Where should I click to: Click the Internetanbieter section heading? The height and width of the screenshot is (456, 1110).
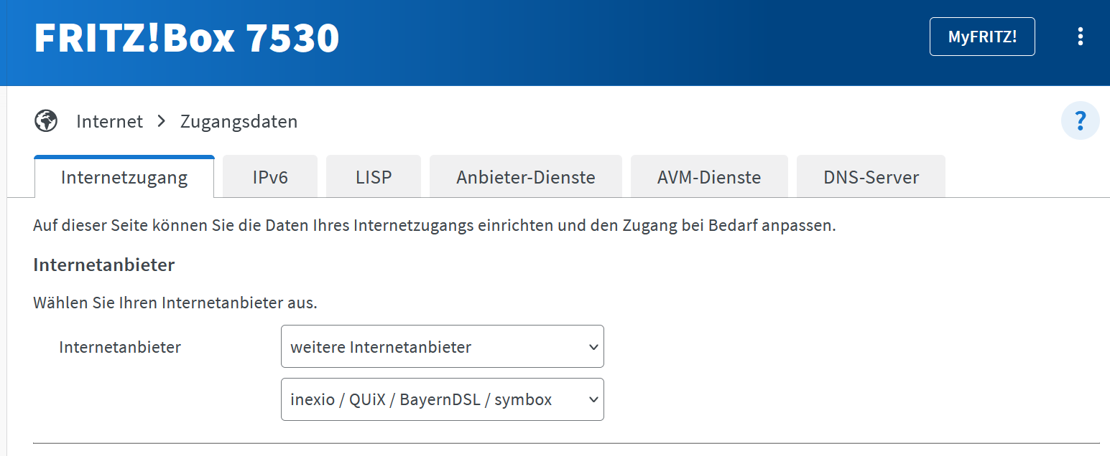coord(104,265)
